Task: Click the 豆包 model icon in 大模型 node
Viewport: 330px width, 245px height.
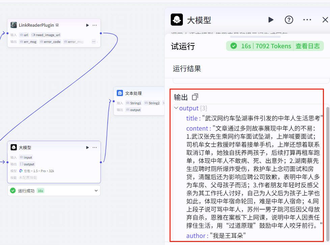Action: point(21,171)
